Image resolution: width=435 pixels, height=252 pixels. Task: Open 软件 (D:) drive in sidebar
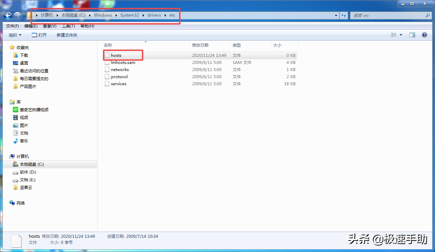28,172
